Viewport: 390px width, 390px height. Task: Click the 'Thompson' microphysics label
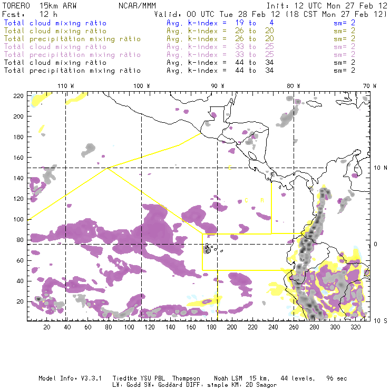[186, 378]
